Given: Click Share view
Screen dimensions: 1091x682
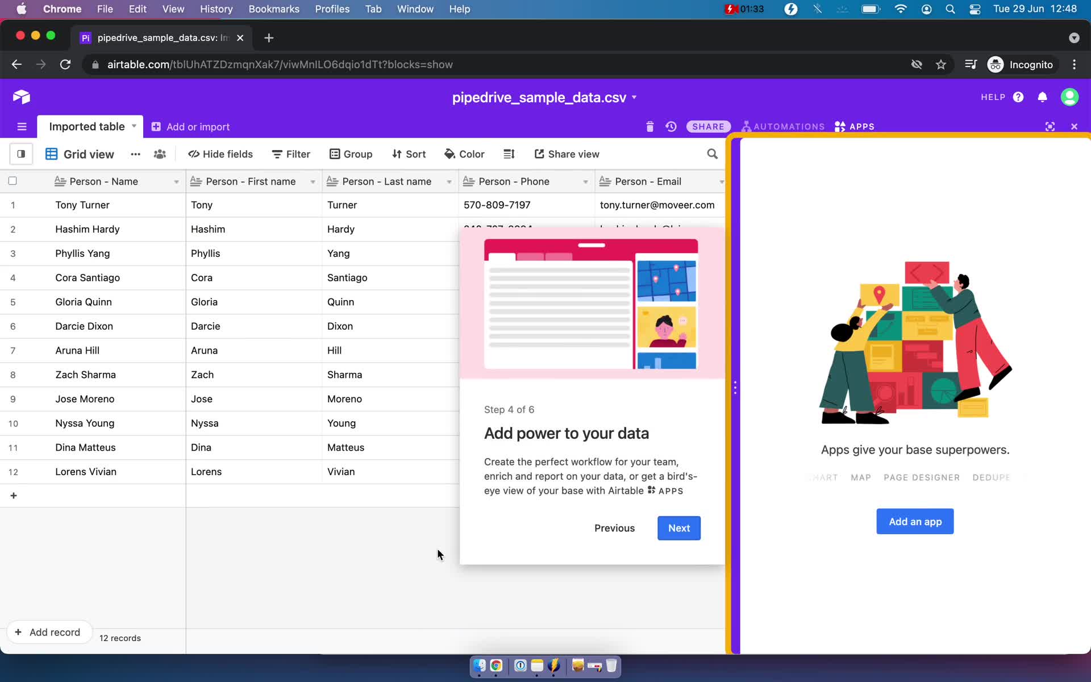Looking at the screenshot, I should click(567, 154).
